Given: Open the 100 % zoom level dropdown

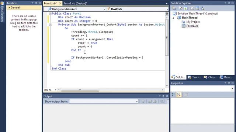Looking at the screenshot, I should click(55, 90).
